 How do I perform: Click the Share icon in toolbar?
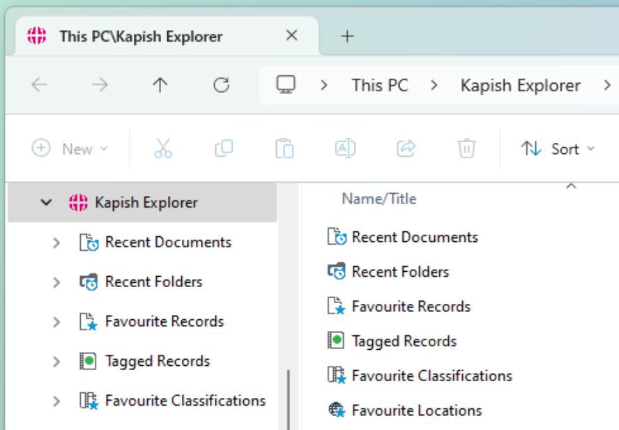coord(406,148)
